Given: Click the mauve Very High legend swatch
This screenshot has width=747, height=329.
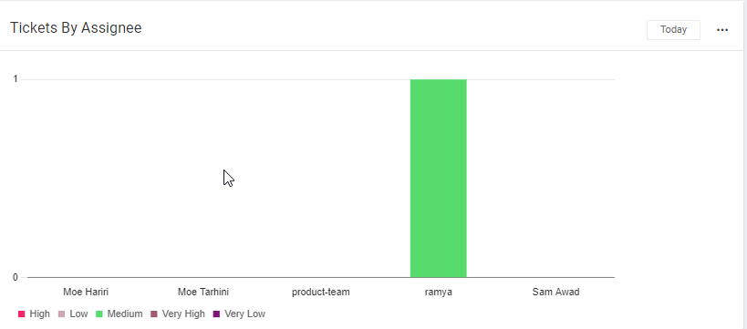Looking at the screenshot, I should (x=154, y=314).
